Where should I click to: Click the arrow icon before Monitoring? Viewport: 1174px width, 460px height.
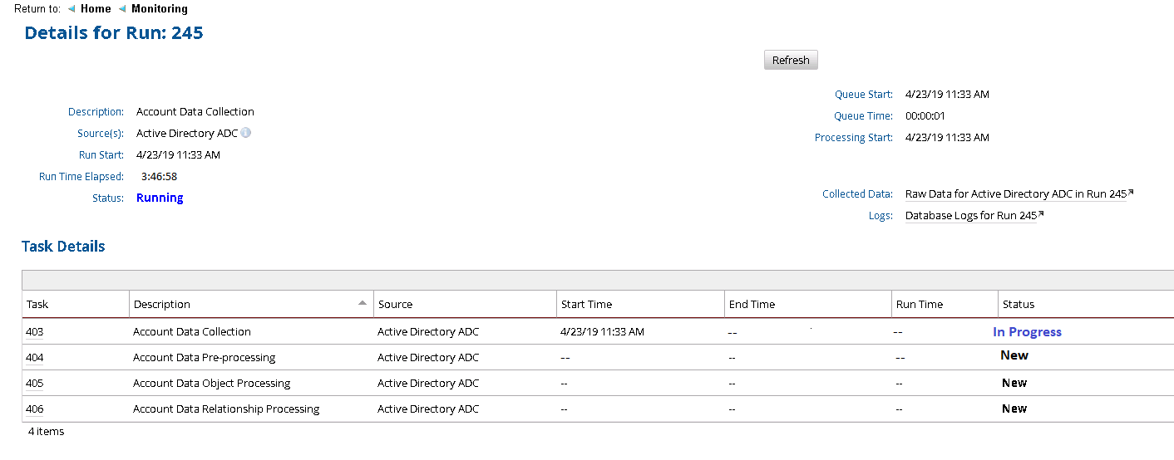point(122,9)
